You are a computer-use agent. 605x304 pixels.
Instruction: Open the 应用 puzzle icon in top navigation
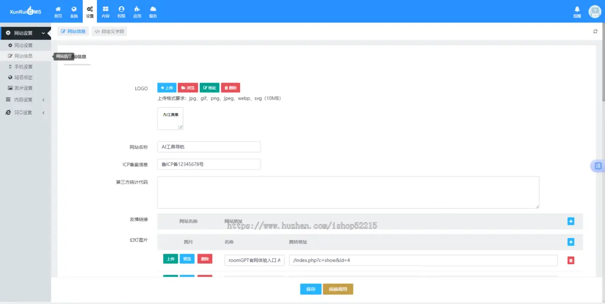137,12
